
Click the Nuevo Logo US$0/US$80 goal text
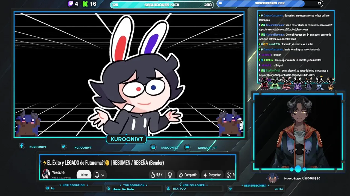(x=302, y=179)
